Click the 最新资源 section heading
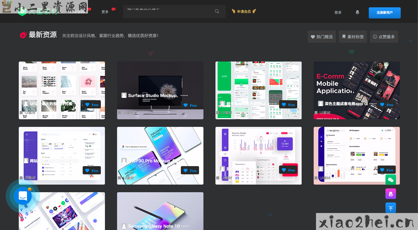The width and height of the screenshot is (418, 230). tap(43, 35)
